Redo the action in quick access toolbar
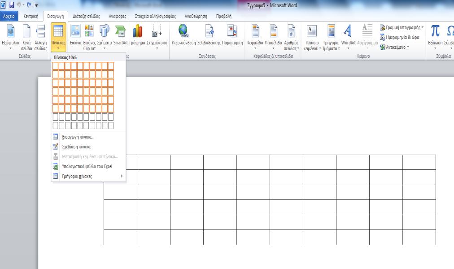The width and height of the screenshot is (454, 269). point(29,5)
